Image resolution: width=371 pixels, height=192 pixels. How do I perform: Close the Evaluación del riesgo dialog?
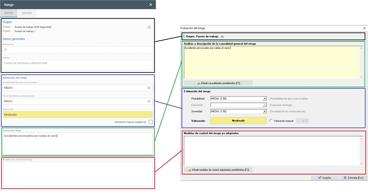click(x=364, y=28)
